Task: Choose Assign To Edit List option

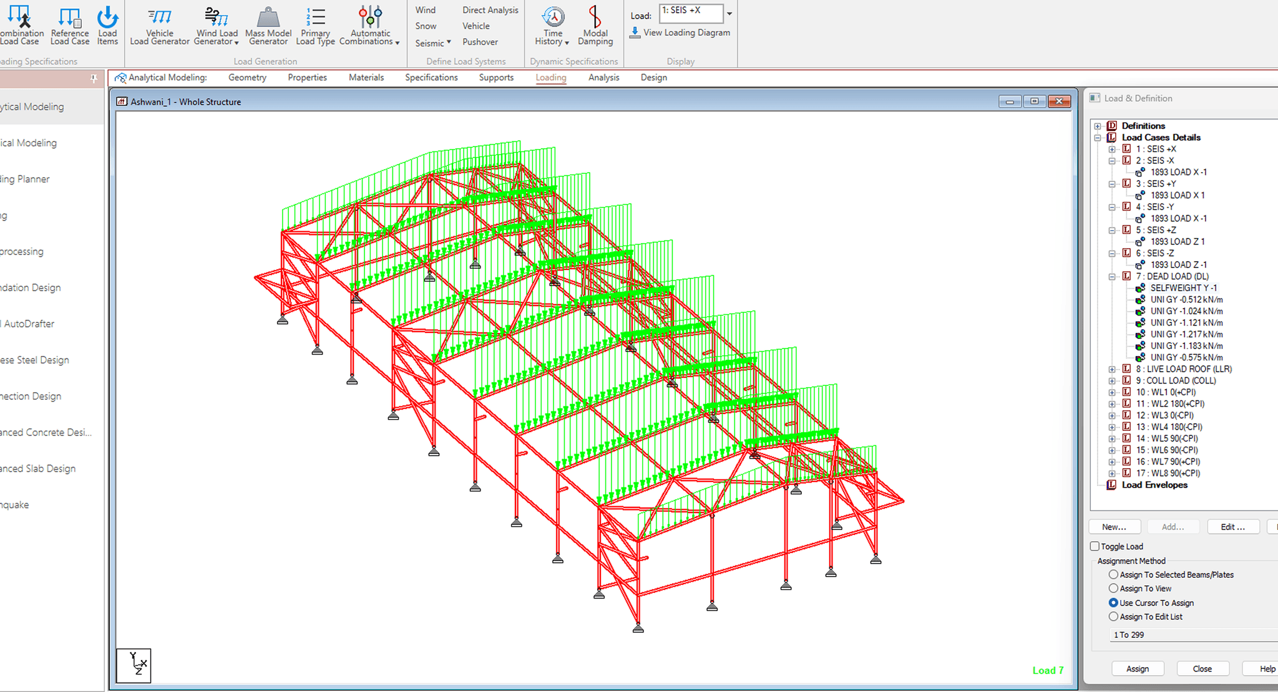Action: [1115, 617]
